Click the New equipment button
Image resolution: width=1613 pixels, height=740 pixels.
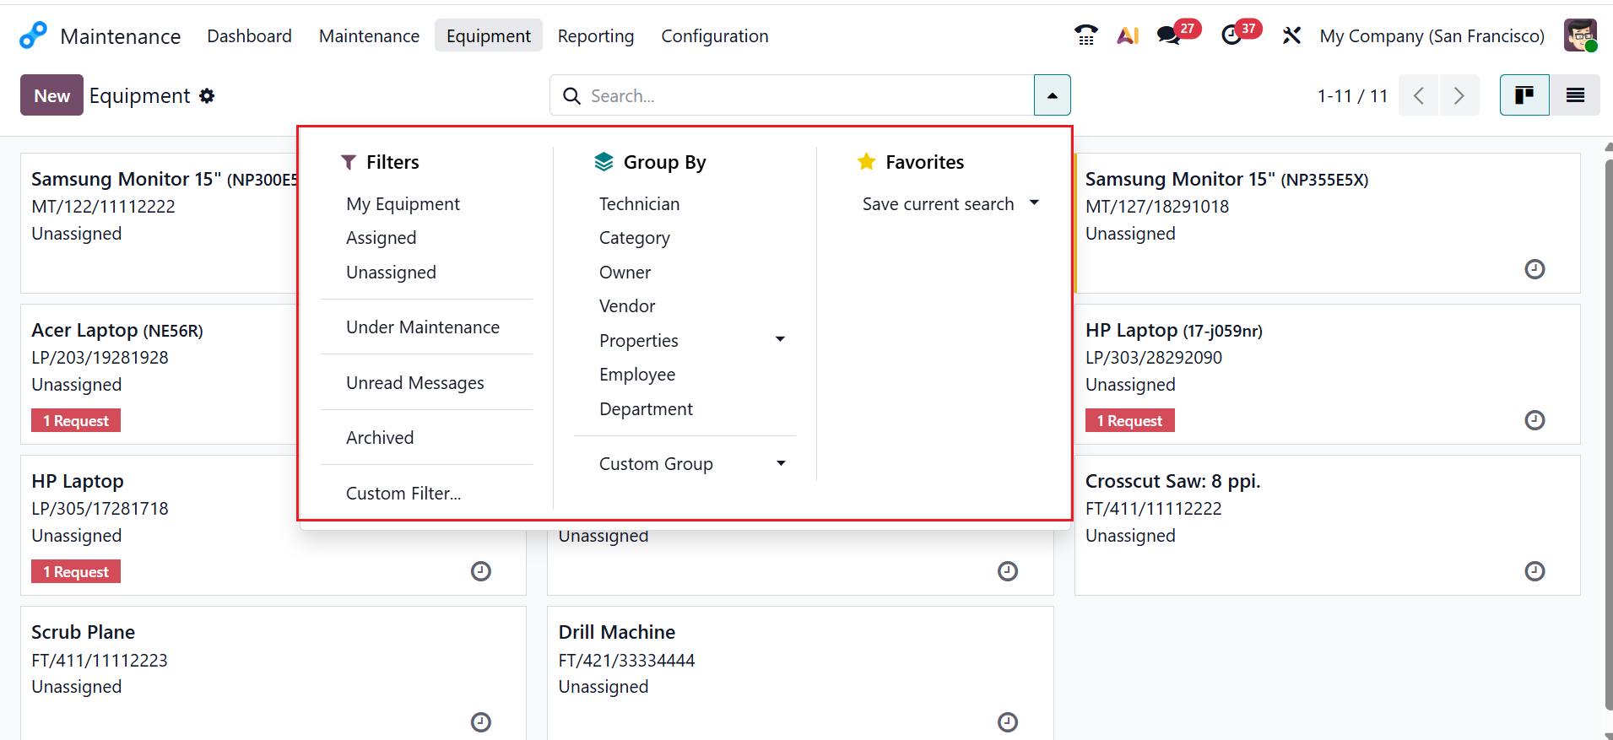51,95
